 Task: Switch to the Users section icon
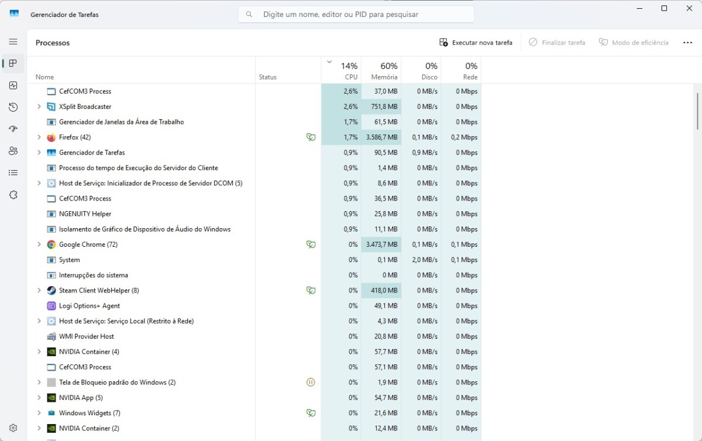click(x=13, y=150)
